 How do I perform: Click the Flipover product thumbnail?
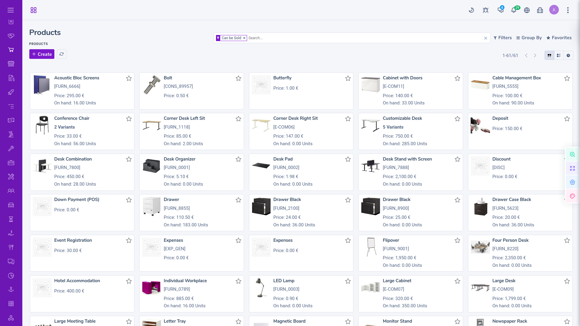tap(371, 247)
